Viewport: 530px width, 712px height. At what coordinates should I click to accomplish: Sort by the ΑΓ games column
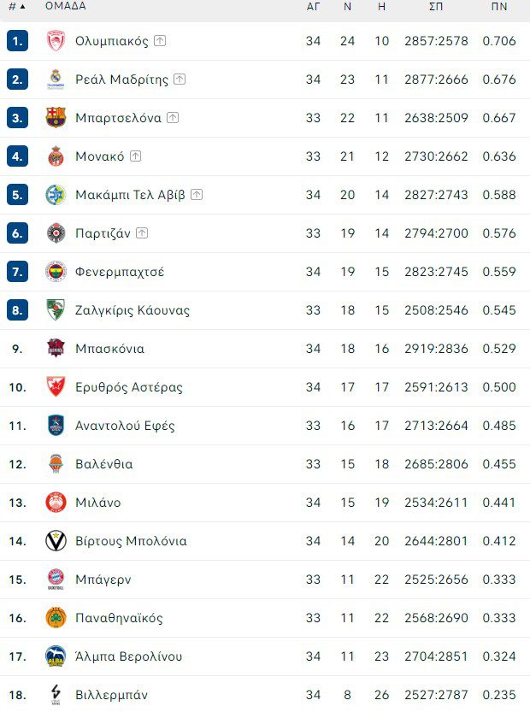pos(313,6)
